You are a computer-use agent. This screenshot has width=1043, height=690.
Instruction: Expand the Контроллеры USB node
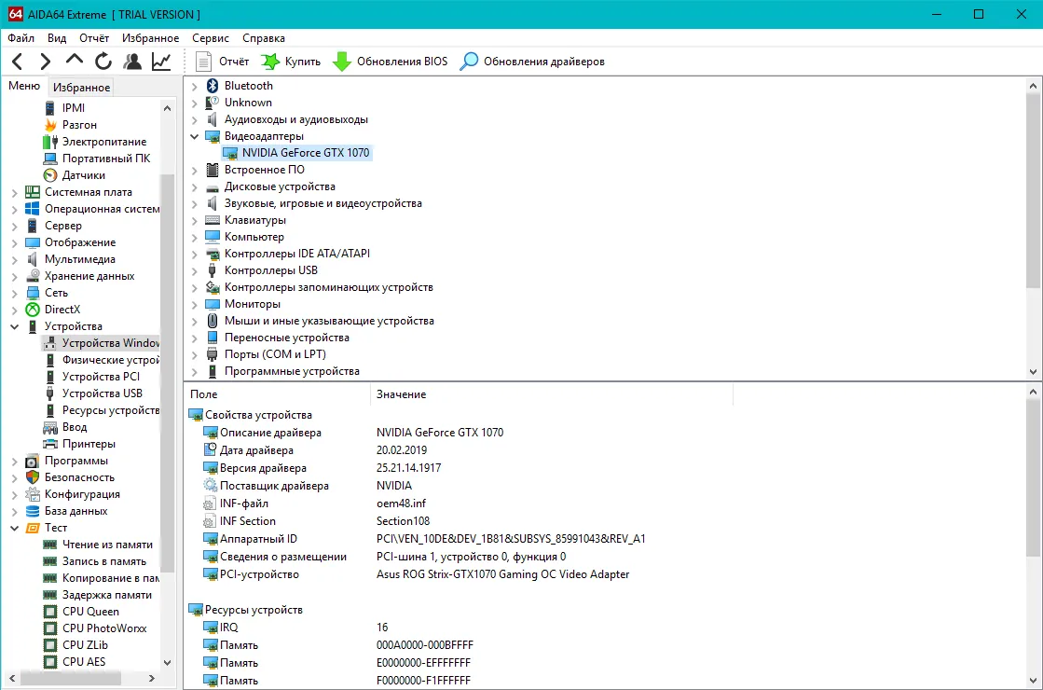pos(194,270)
